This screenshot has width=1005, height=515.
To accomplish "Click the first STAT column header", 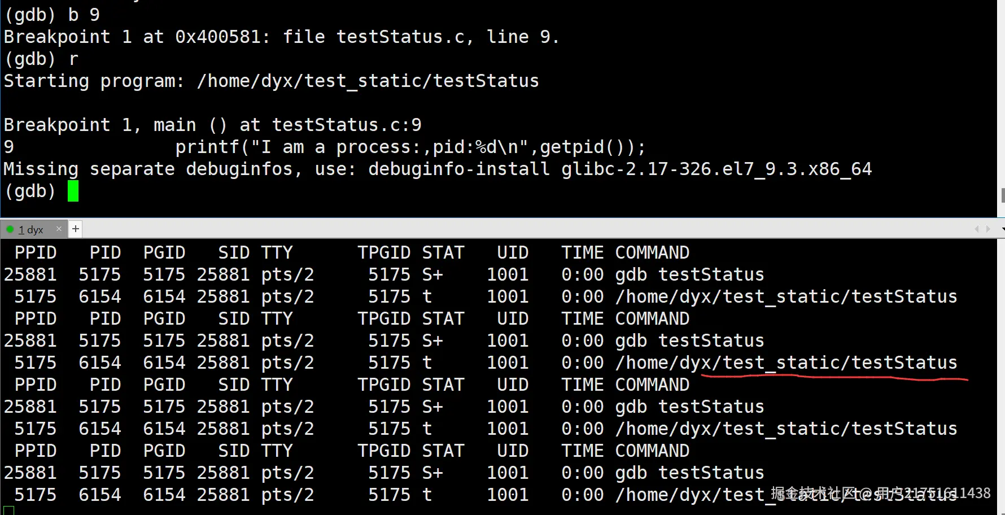I will click(443, 252).
